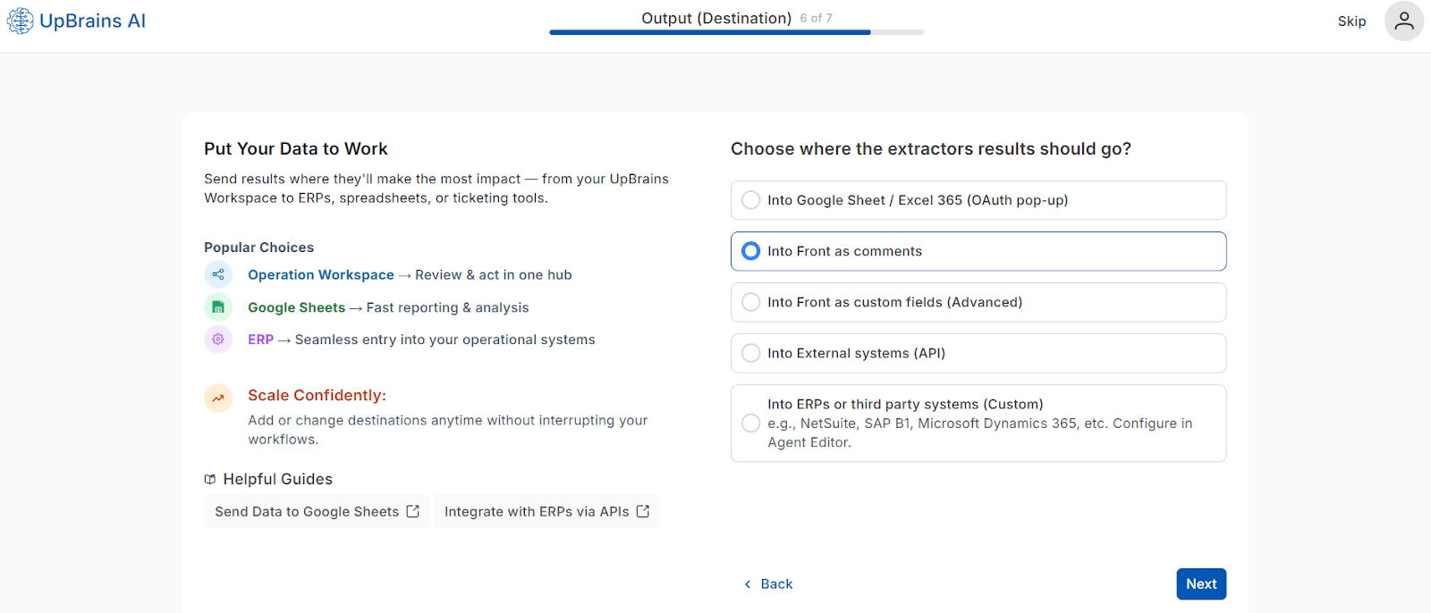Click the green Google Sheets icon

coord(218,307)
